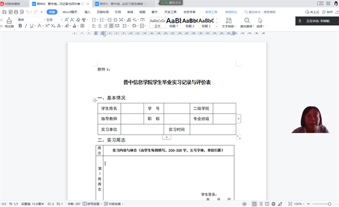Open the 审阅 ribbon tab
This screenshot has width=339, height=207.
coord(130,12)
